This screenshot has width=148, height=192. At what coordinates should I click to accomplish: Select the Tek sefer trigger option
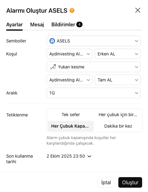[71, 115]
